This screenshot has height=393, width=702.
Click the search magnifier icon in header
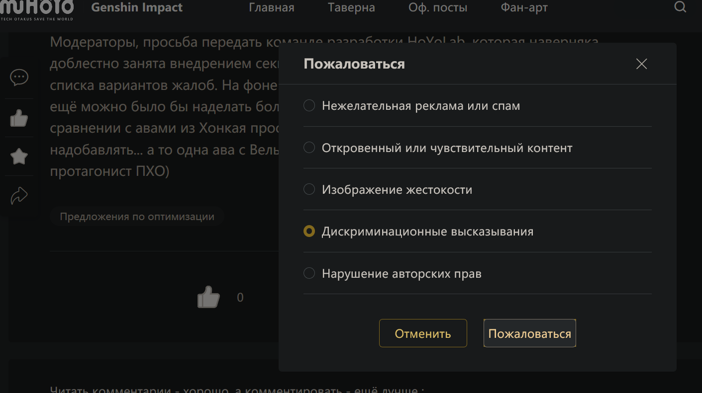click(x=680, y=7)
